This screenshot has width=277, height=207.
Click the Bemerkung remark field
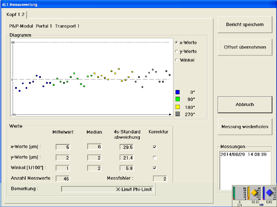[x=108, y=189]
